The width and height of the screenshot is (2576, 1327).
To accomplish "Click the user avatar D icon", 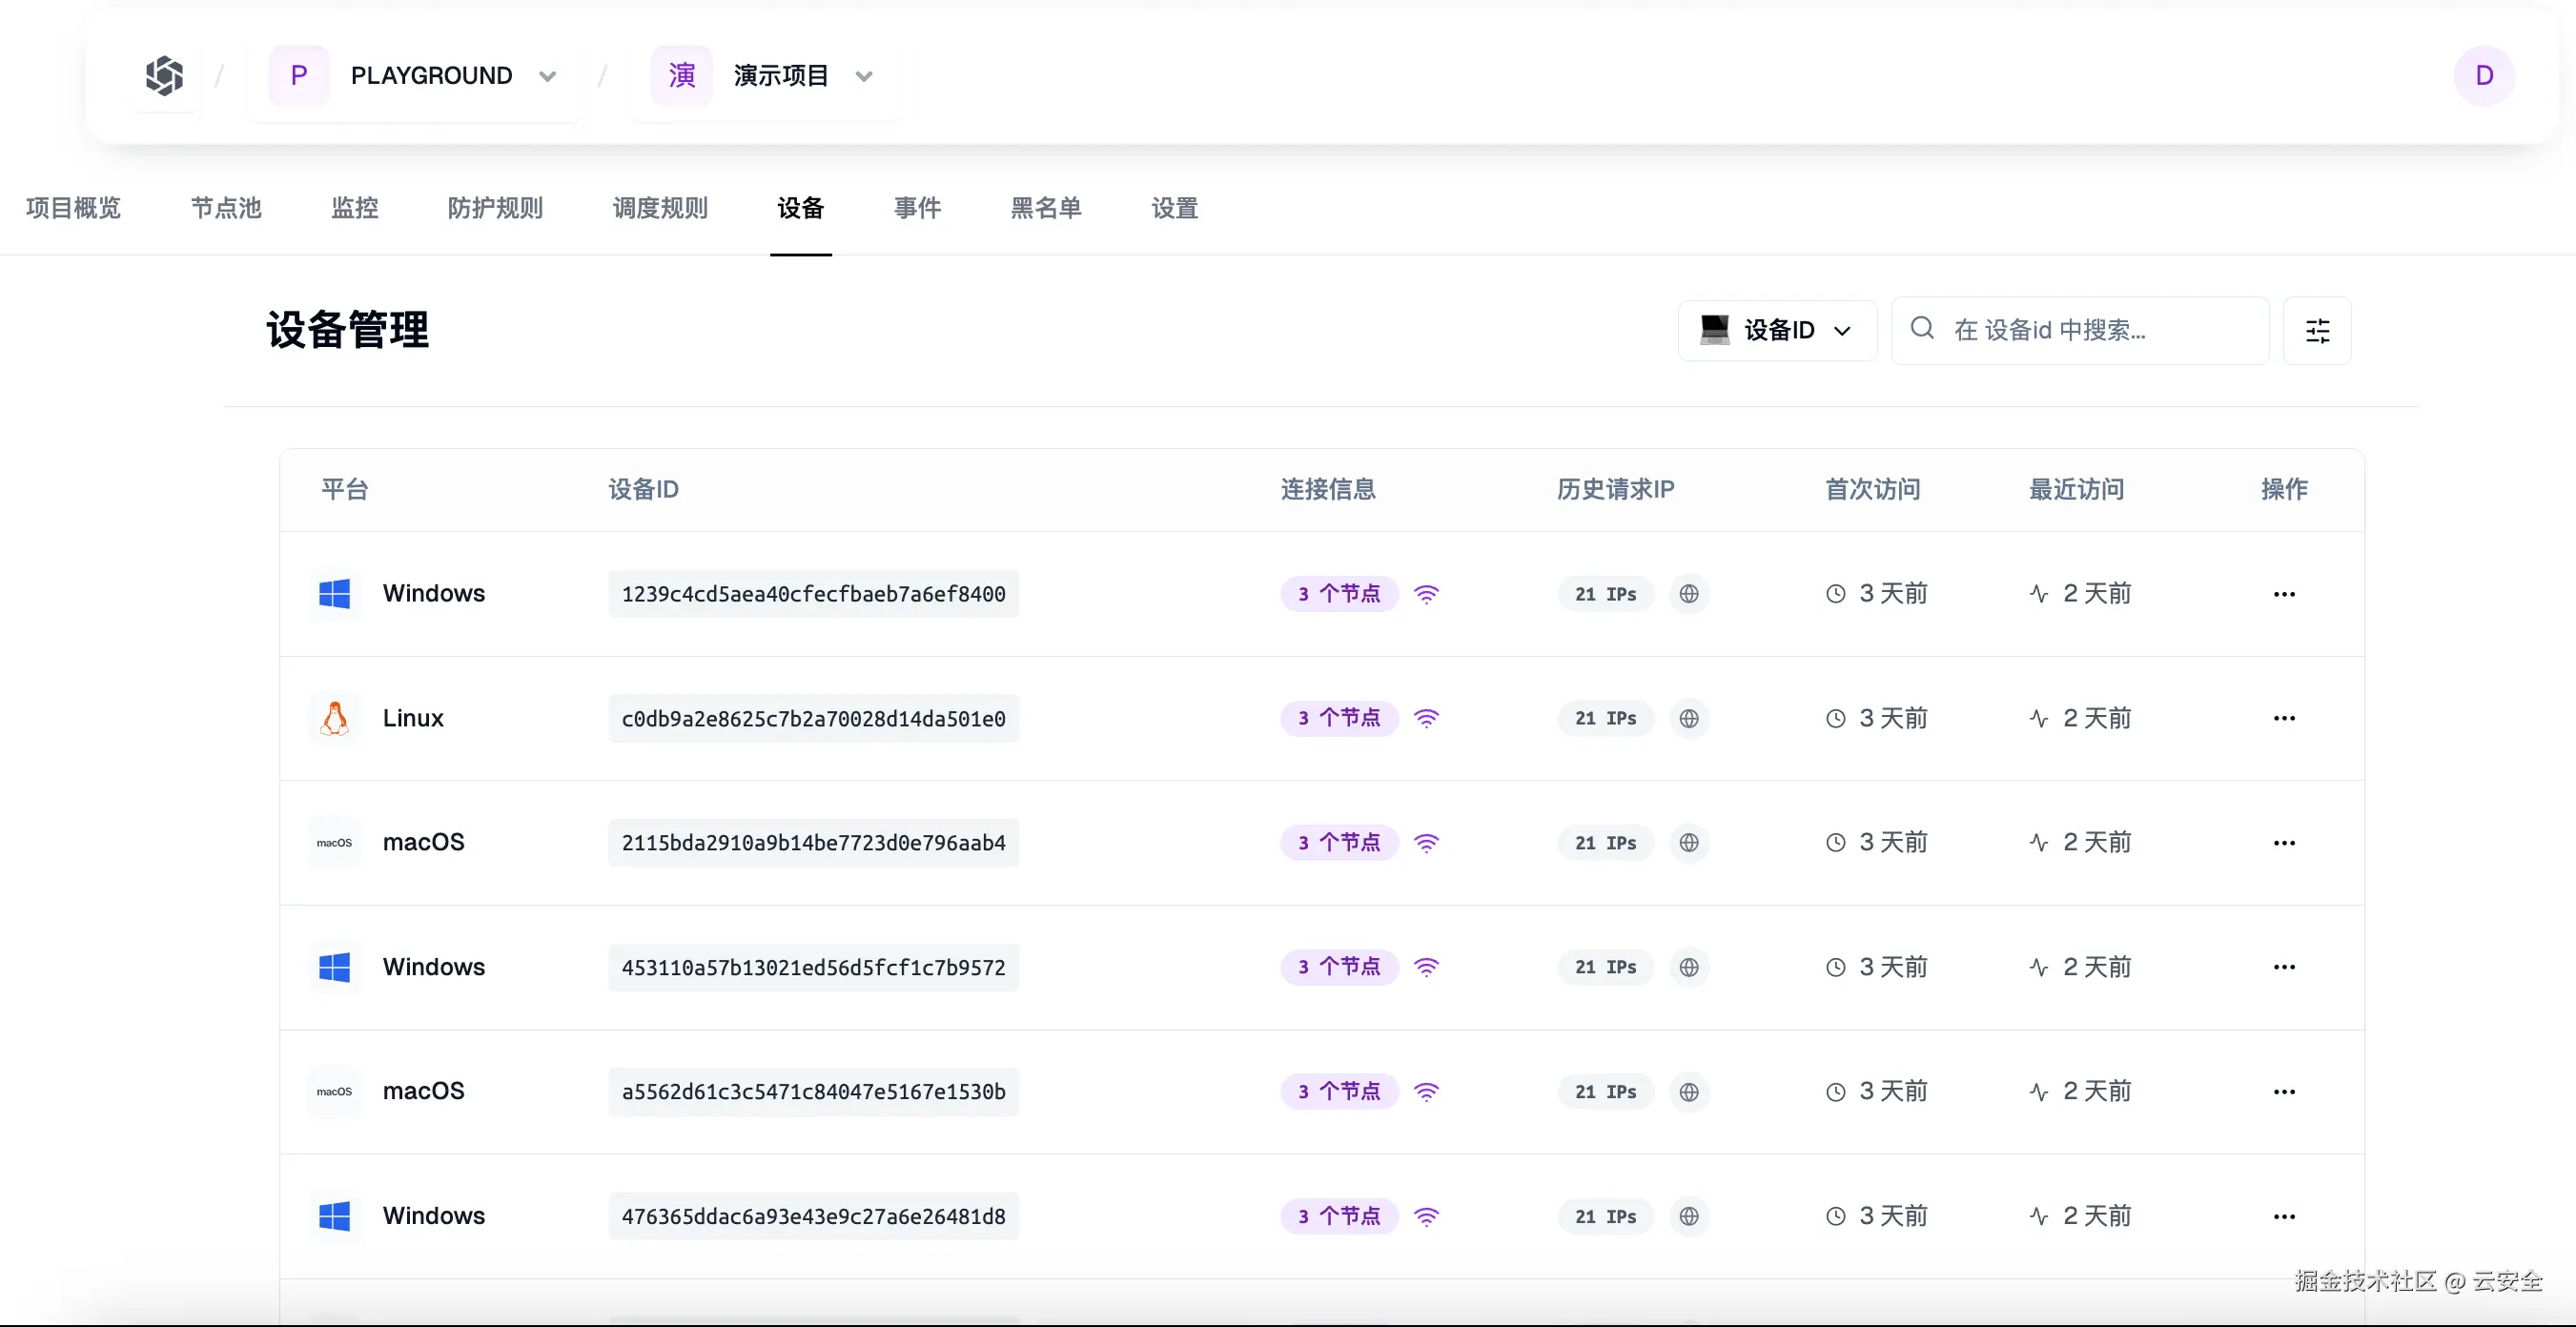I will [2484, 76].
